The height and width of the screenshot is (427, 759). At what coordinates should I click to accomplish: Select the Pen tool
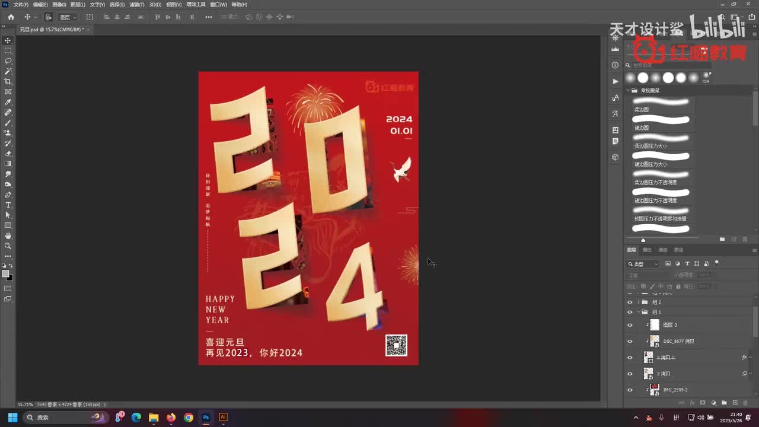[x=8, y=195]
